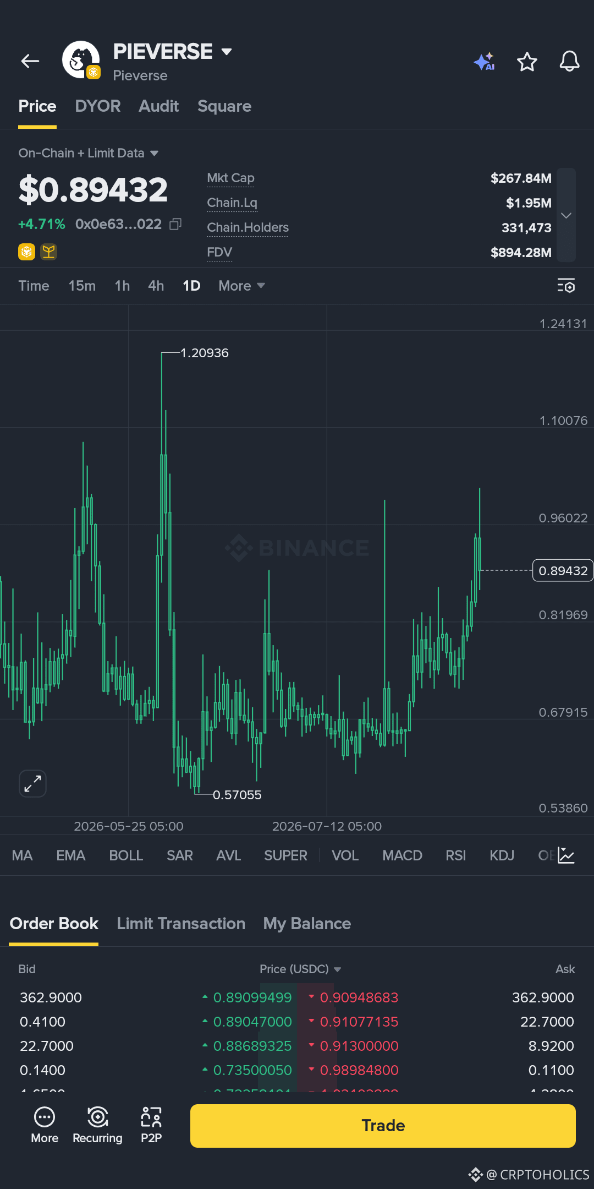Toggle the KDJ indicator

(x=502, y=855)
